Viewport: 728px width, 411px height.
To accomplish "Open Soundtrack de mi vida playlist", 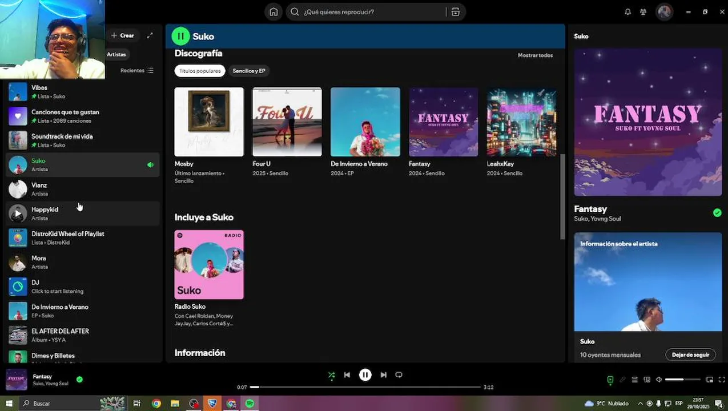I will coord(83,140).
